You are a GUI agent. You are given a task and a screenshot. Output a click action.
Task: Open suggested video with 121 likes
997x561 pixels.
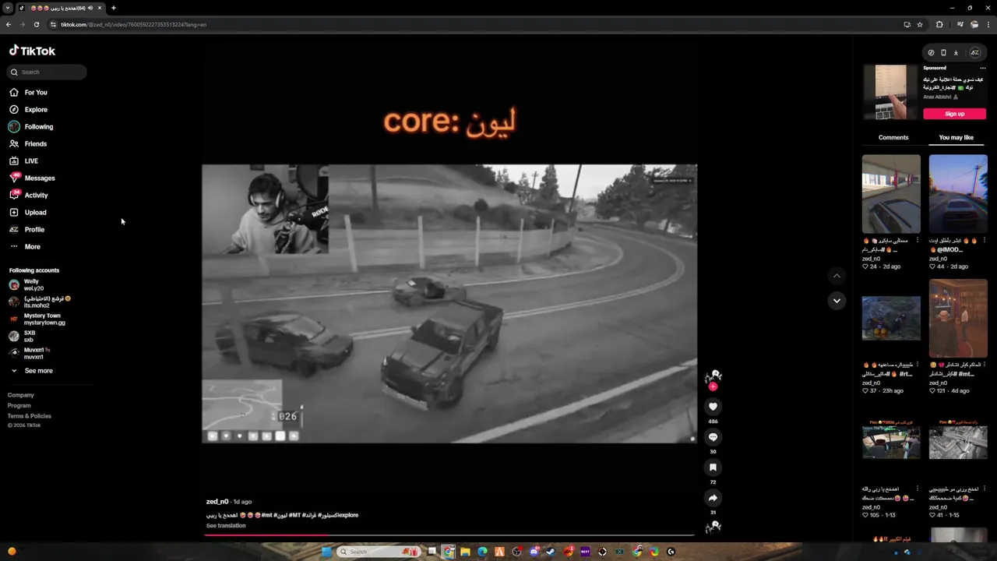tap(958, 318)
